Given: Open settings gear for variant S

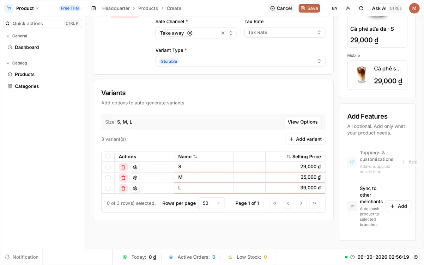Looking at the screenshot, I should click(135, 167).
